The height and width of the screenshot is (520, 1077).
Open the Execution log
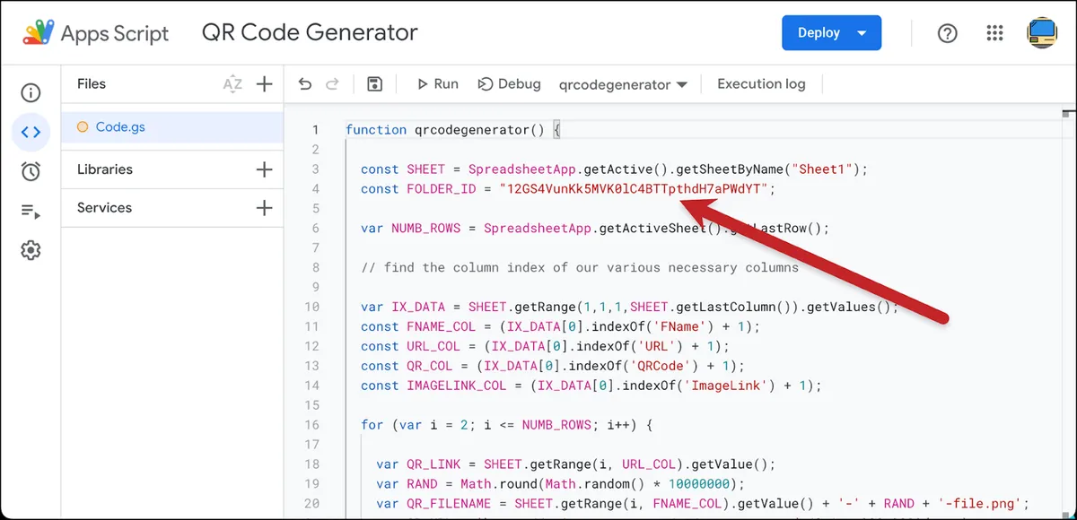pos(761,84)
